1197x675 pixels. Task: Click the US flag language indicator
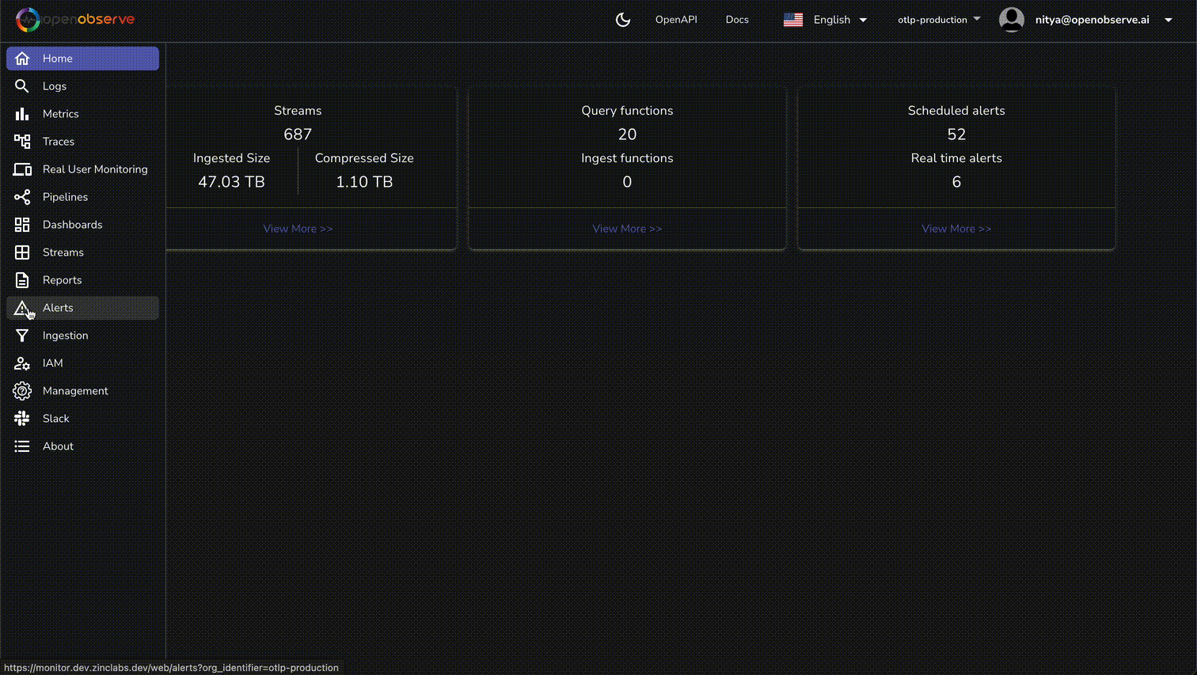pos(793,19)
